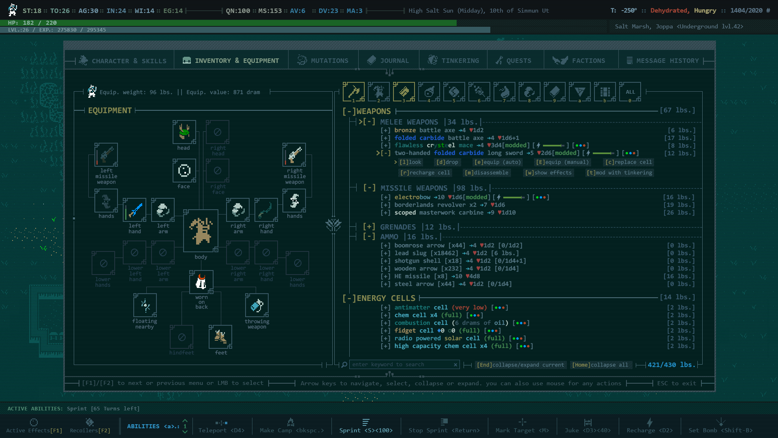Click the ALL items filter button
The width and height of the screenshot is (778, 438).
click(x=630, y=92)
